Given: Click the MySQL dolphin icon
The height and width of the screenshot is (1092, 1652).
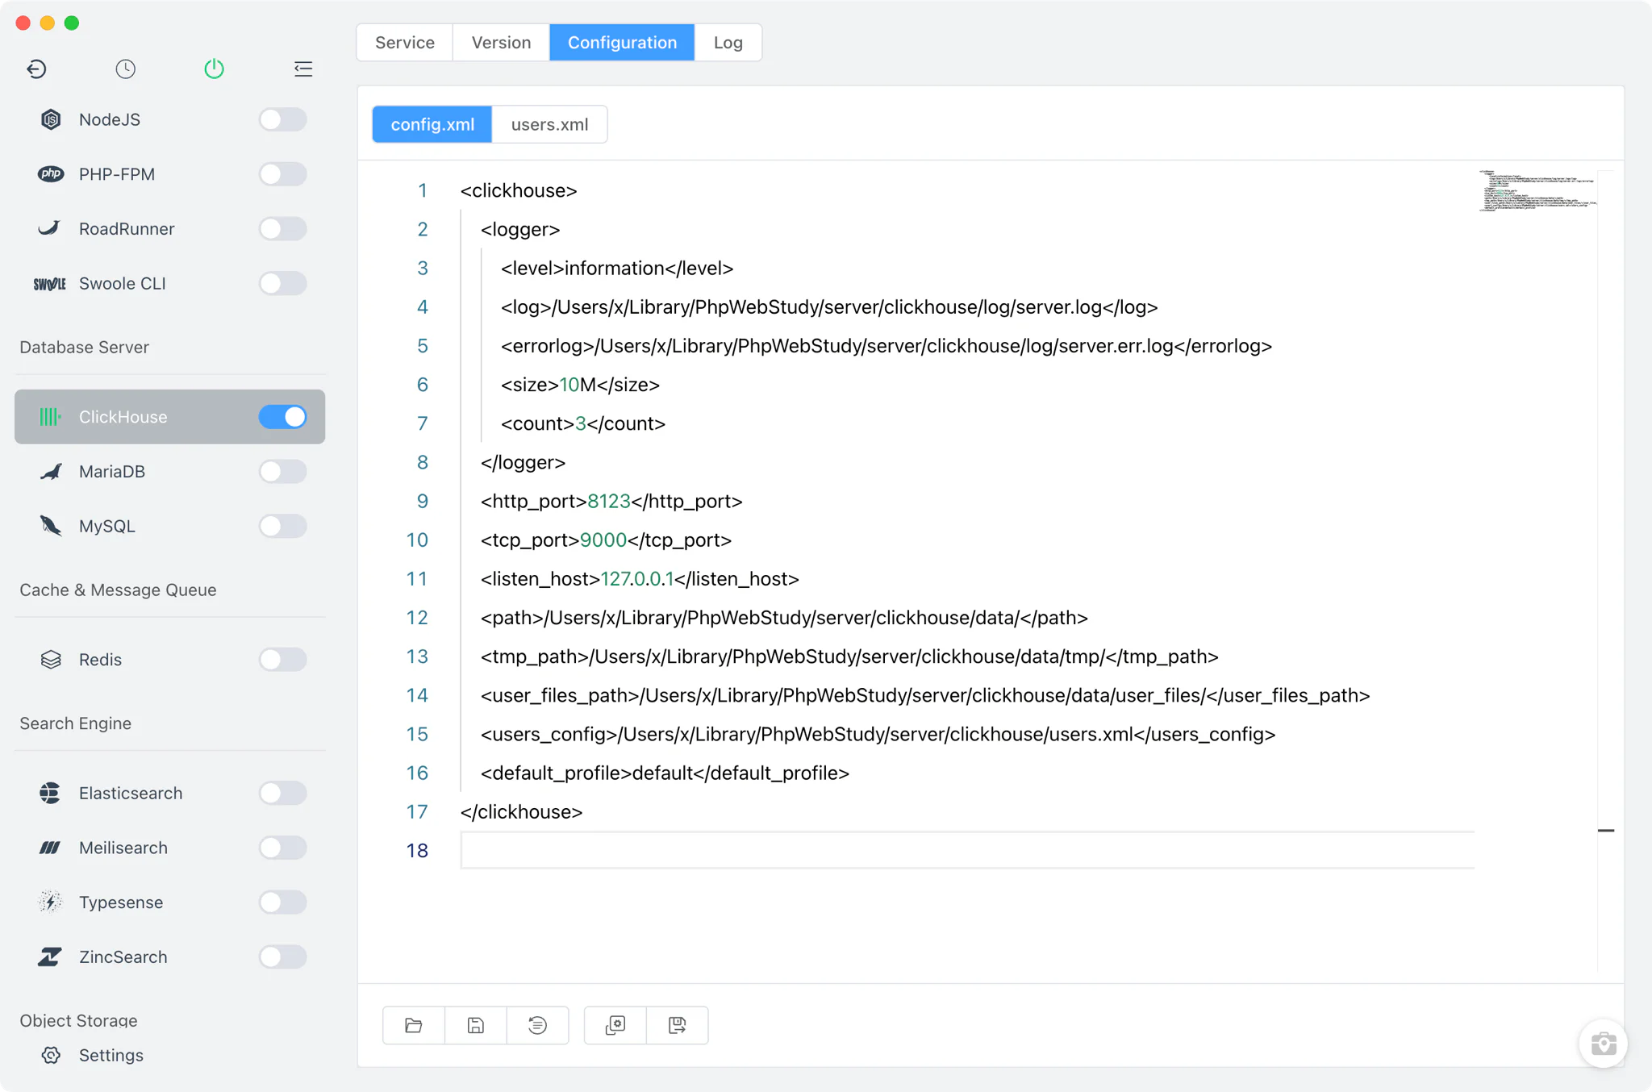Looking at the screenshot, I should point(51,526).
